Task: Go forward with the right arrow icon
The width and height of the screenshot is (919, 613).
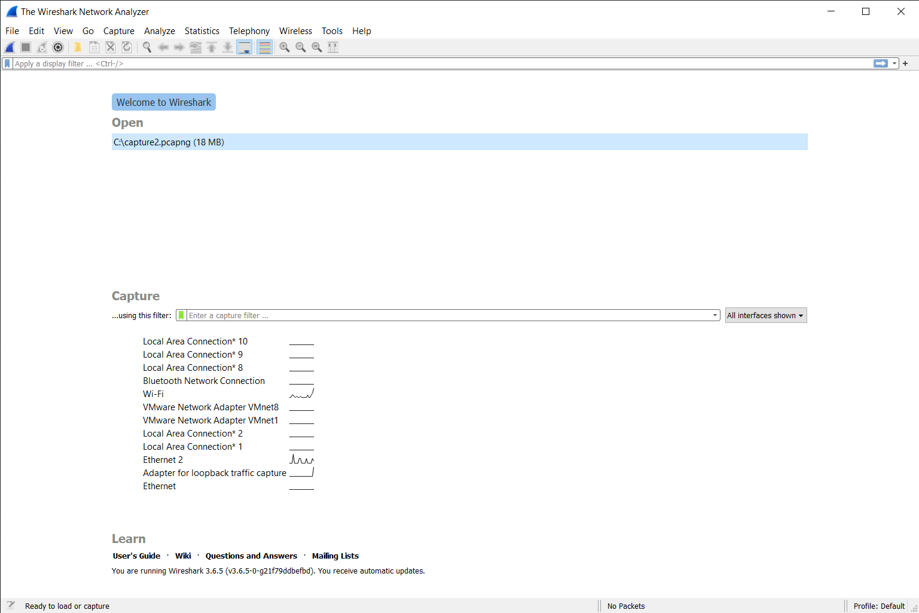Action: tap(179, 47)
